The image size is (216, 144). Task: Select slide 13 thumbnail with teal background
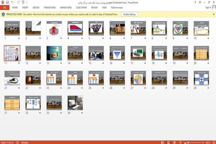coord(54,53)
